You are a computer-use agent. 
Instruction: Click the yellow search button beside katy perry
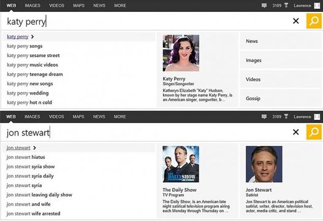coord(314,21)
